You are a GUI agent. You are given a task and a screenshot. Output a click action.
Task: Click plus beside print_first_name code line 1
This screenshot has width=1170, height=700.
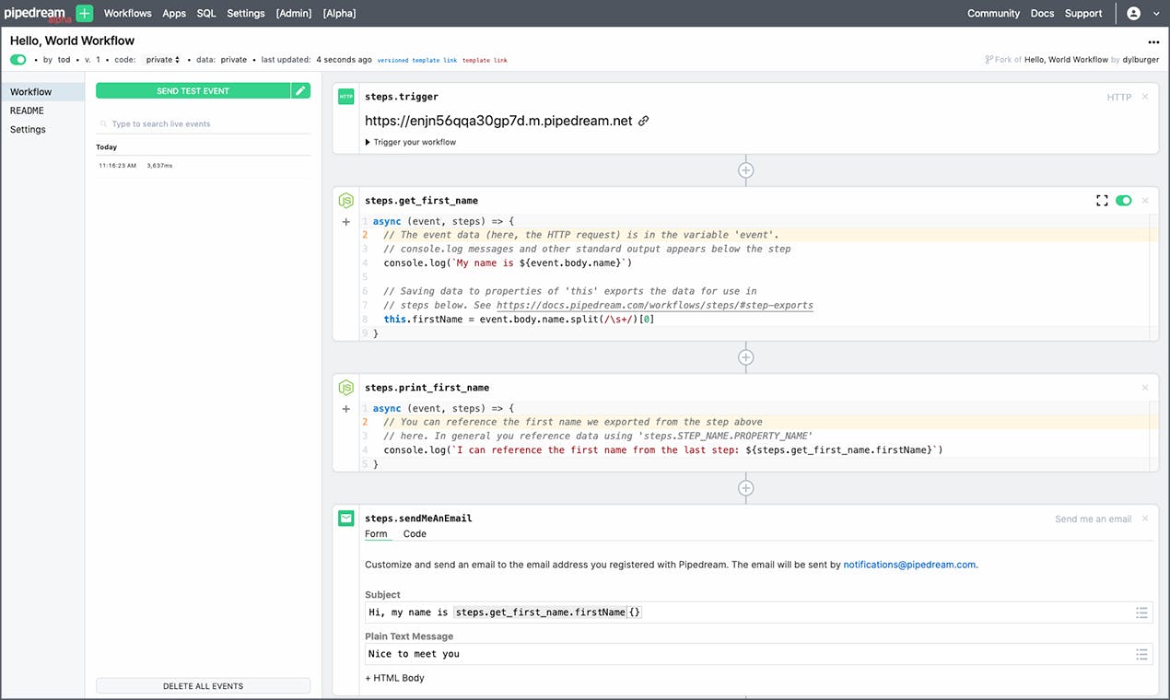coord(346,409)
